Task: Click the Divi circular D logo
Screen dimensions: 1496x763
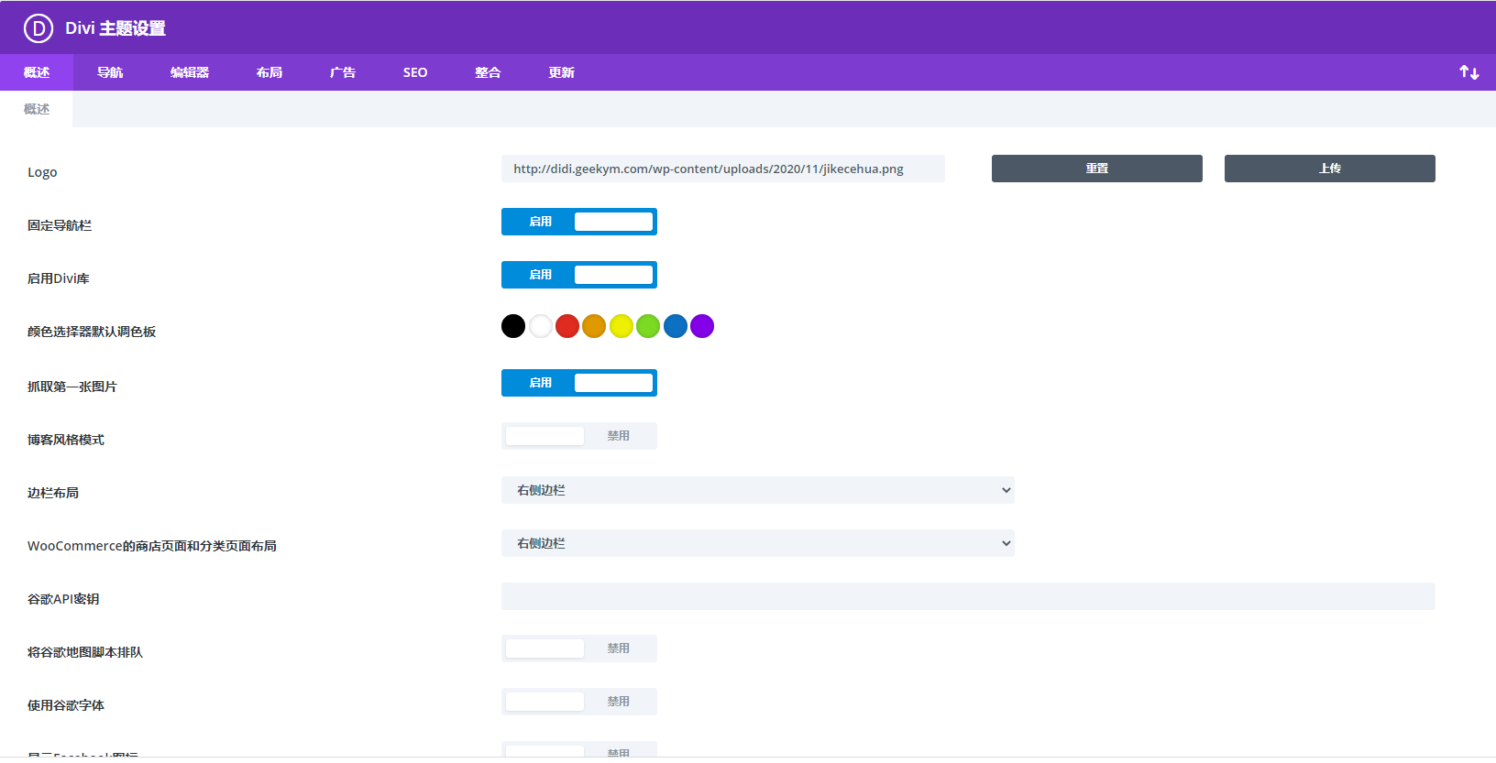Action: point(38,28)
